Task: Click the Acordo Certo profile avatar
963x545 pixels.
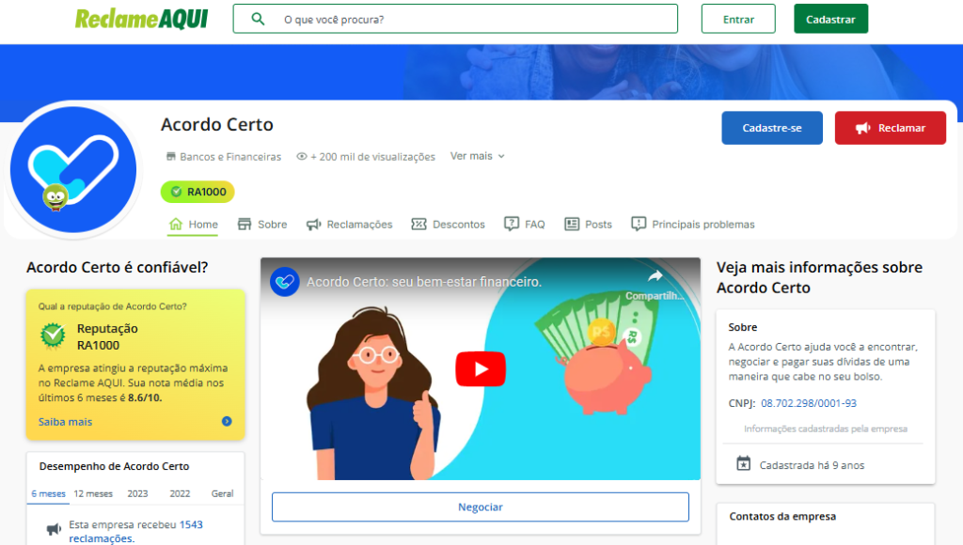Action: [x=73, y=170]
